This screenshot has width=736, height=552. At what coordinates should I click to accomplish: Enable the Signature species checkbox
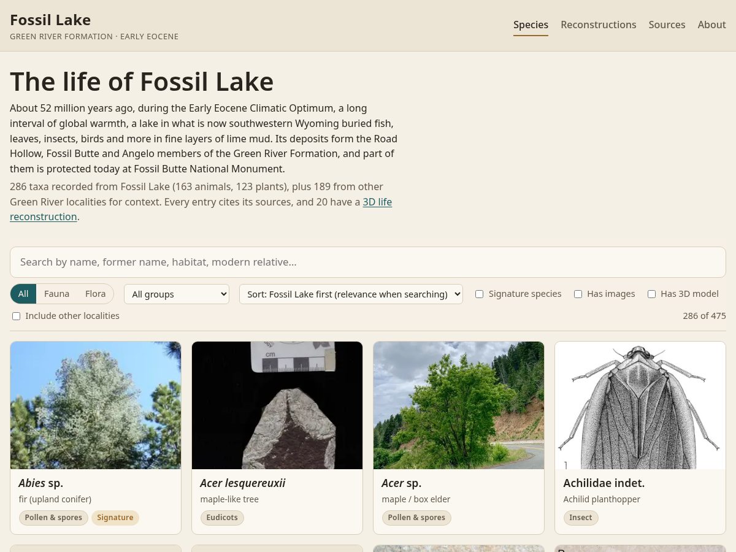[480, 294]
